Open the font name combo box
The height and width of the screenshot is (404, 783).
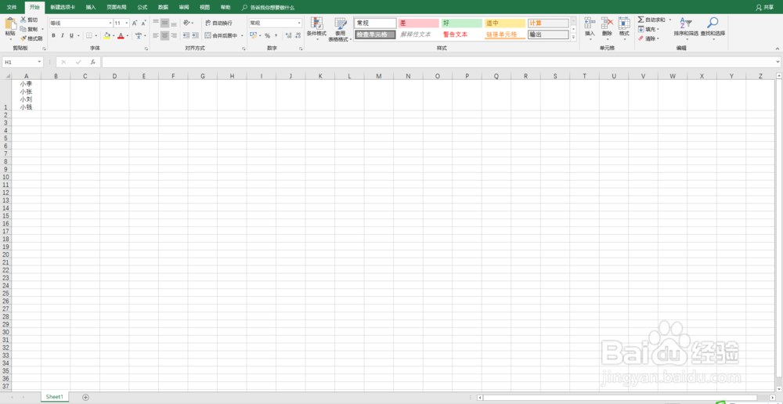[81, 23]
